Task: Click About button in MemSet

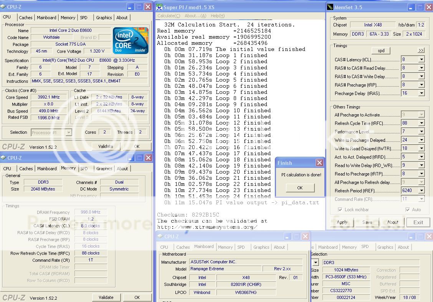Action: (393, 222)
